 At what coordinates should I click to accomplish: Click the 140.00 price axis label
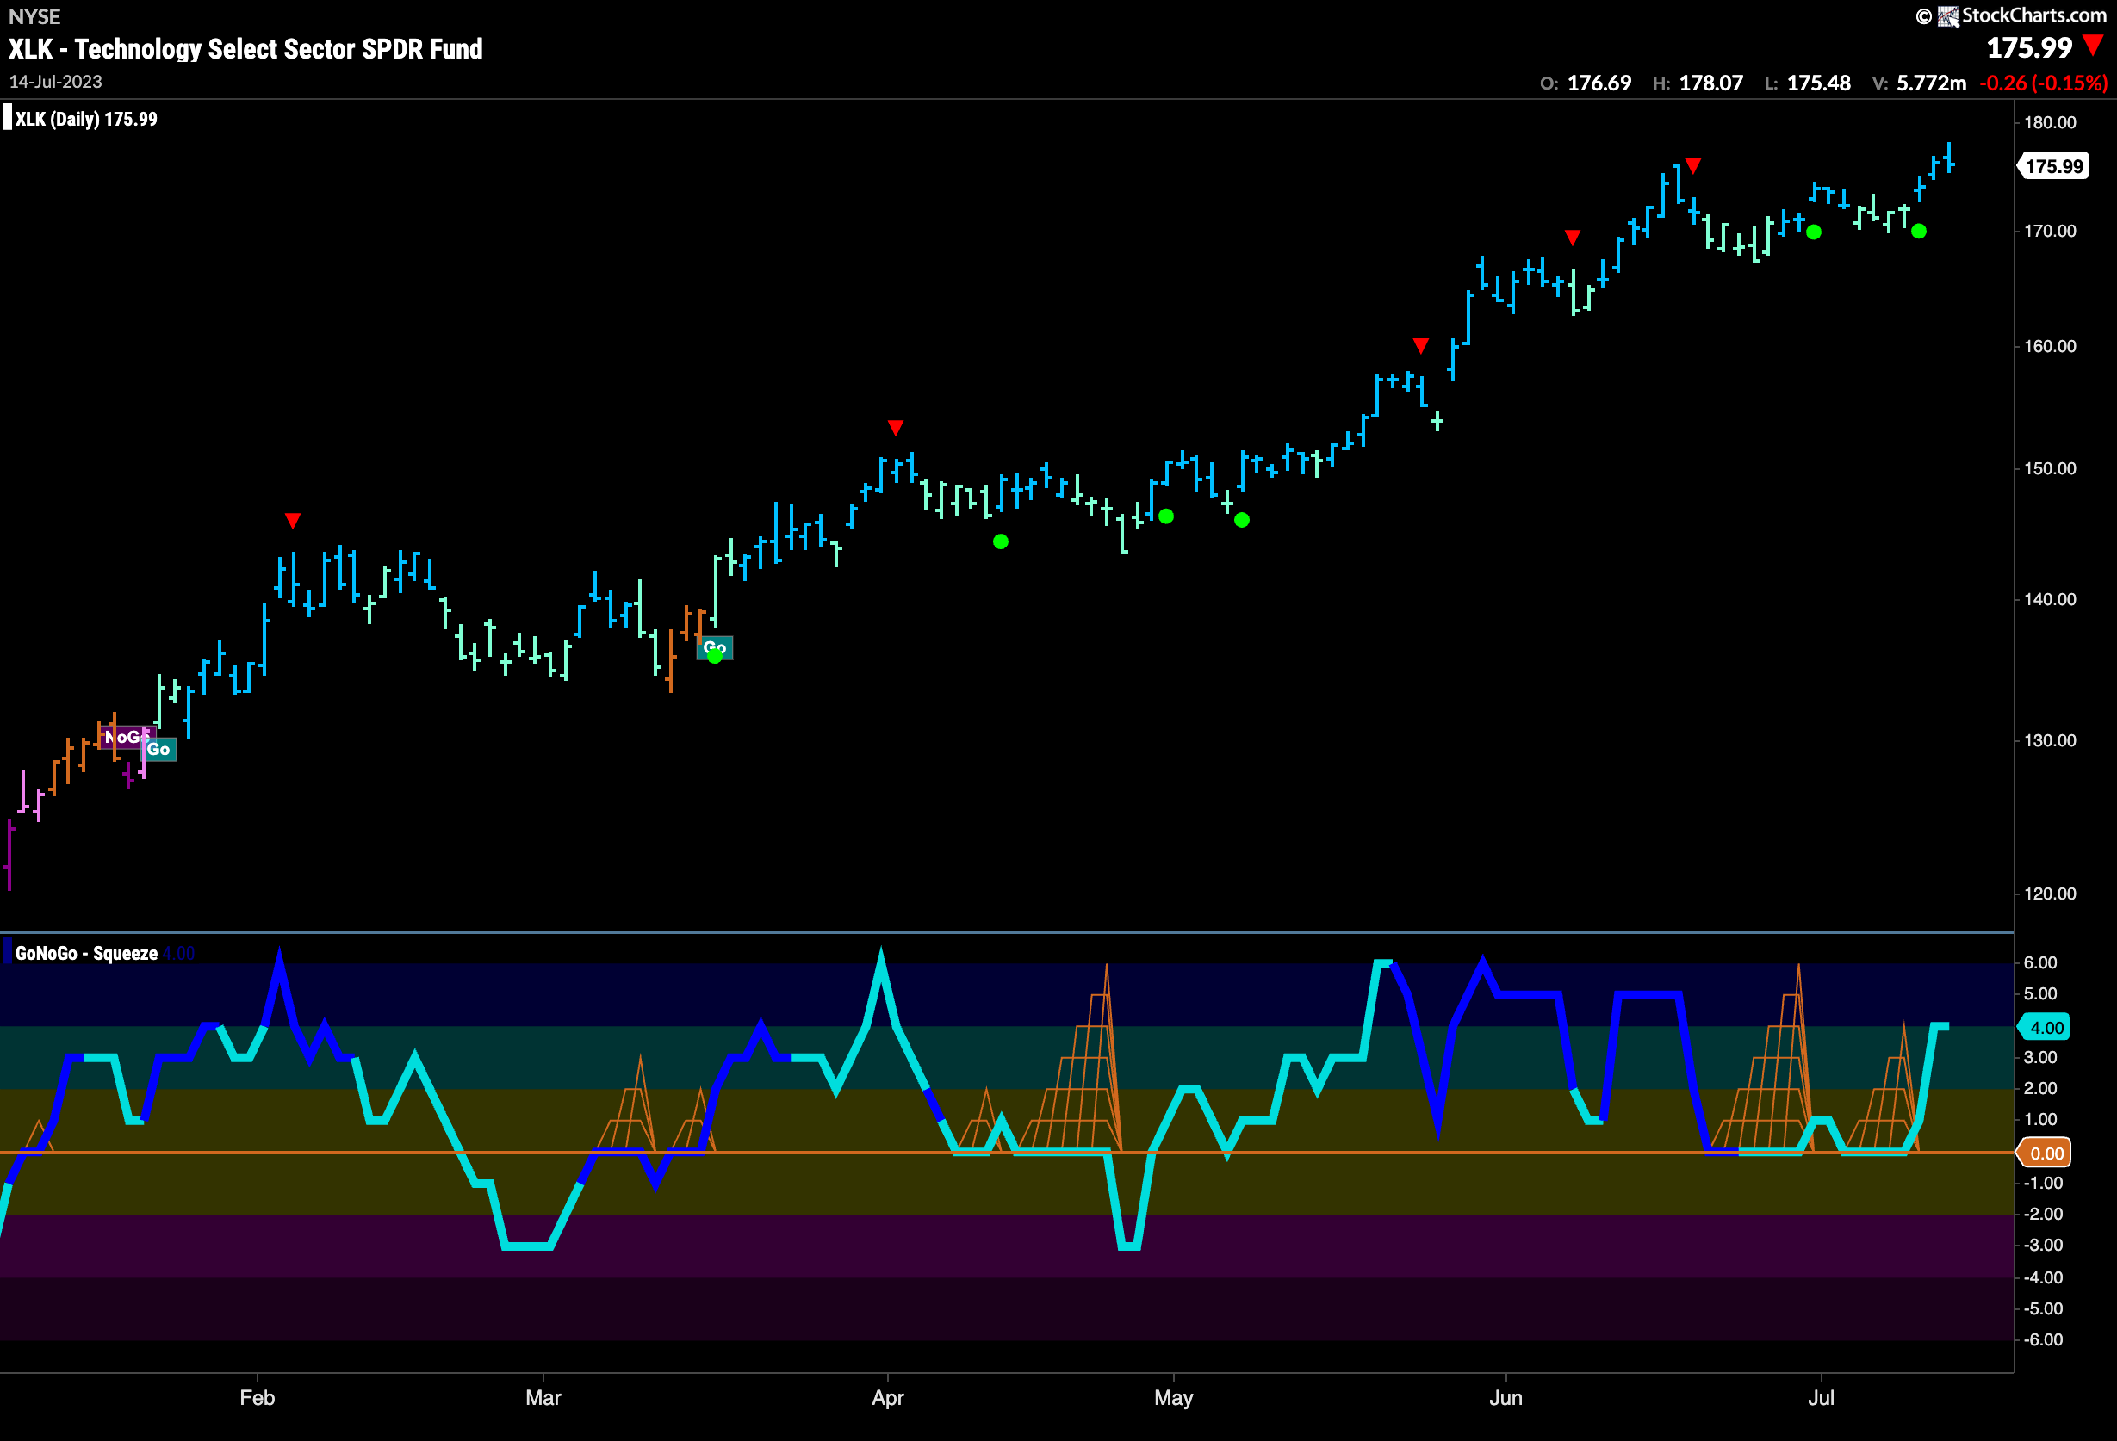click(2050, 600)
